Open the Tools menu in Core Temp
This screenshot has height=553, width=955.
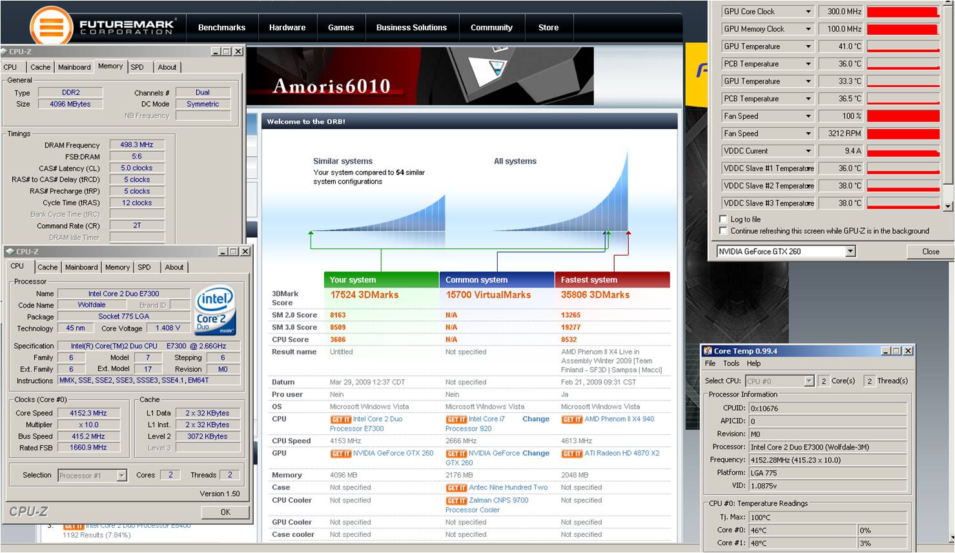click(x=731, y=364)
